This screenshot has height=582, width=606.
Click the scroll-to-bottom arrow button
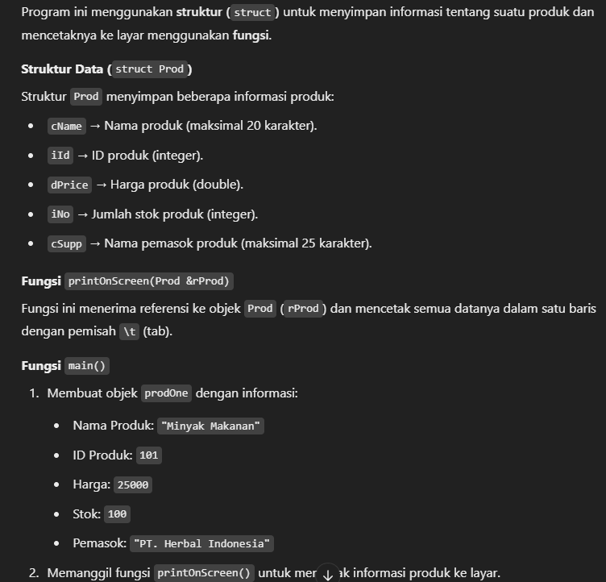[x=327, y=574]
